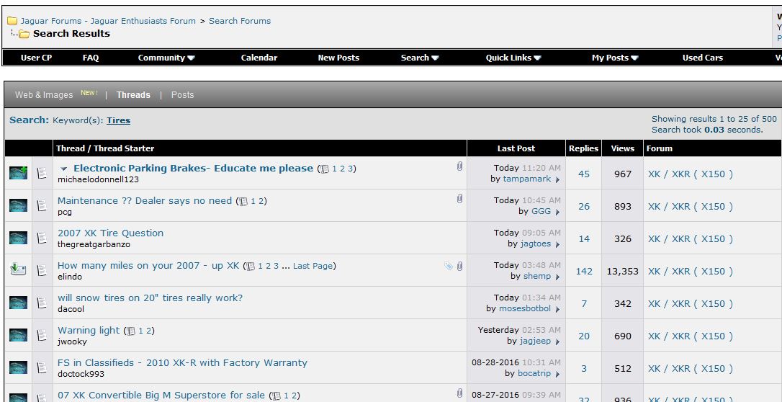The width and height of the screenshot is (782, 402).
Task: Click the go-to-last-post arrow after shemp
Action: click(557, 277)
